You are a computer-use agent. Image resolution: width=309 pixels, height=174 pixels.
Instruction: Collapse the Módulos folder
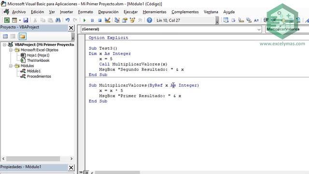click(11, 66)
